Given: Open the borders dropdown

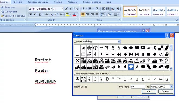Looking at the screenshot, I should pos(118,14).
